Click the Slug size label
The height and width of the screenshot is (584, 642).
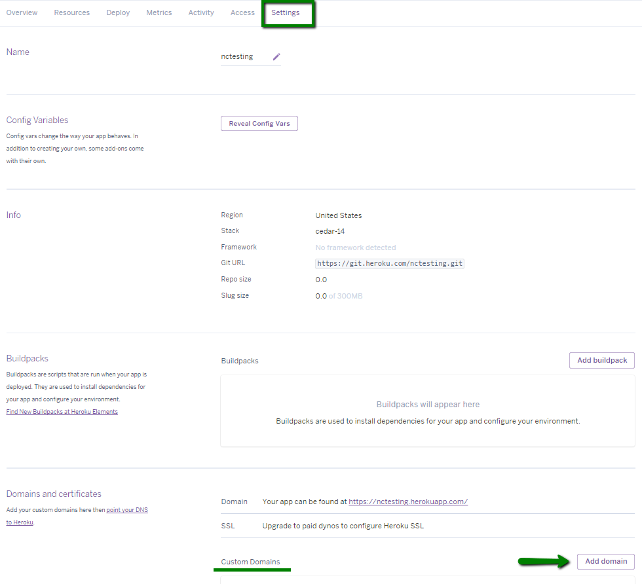(235, 295)
